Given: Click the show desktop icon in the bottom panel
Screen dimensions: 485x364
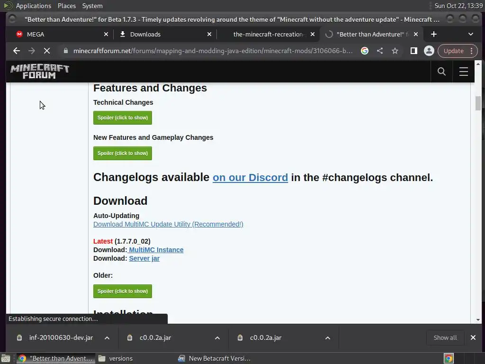Looking at the screenshot, I should [6, 358].
